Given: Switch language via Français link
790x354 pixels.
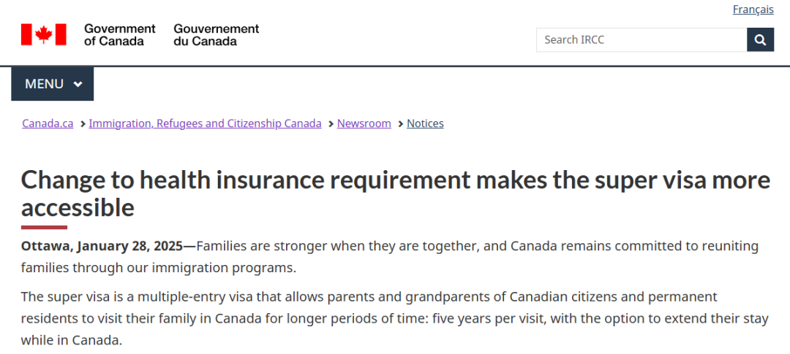Looking at the screenshot, I should (753, 9).
